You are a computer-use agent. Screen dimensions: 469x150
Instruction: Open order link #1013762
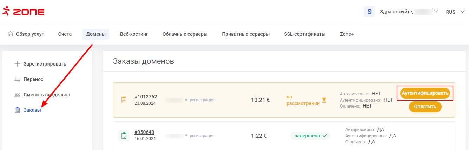(146, 97)
